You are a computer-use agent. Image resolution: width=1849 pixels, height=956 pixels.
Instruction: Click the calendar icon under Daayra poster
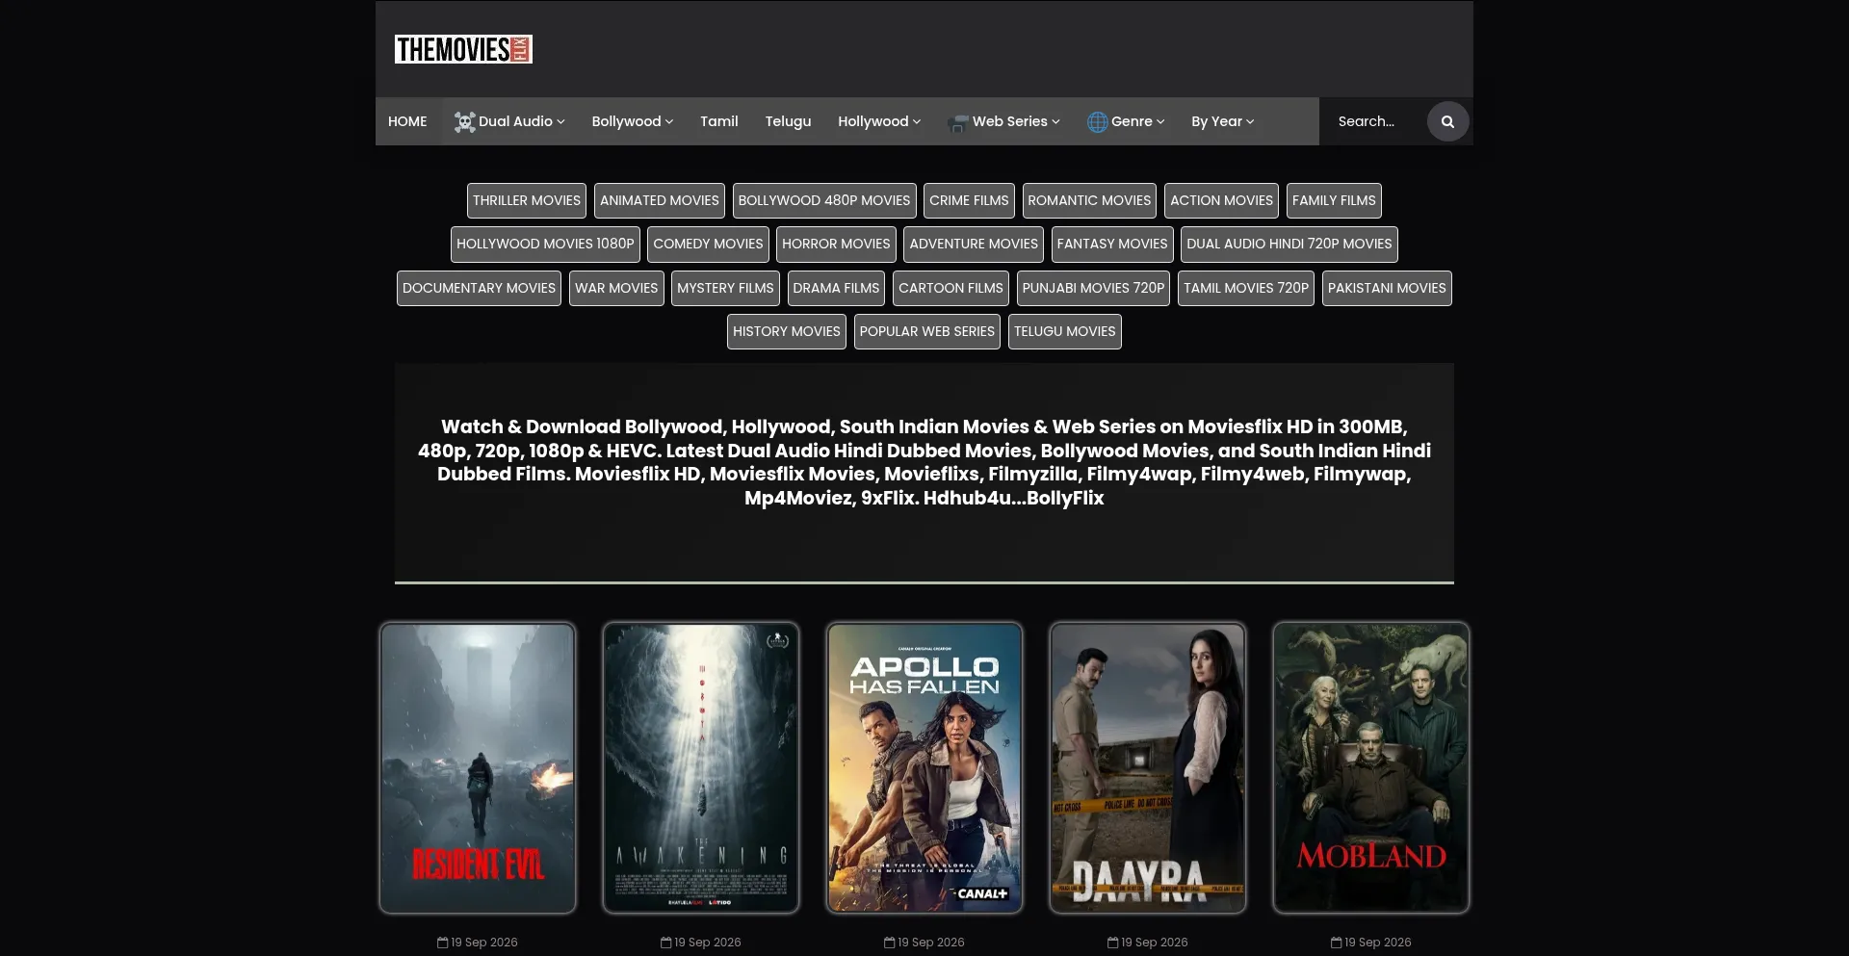[1113, 943]
